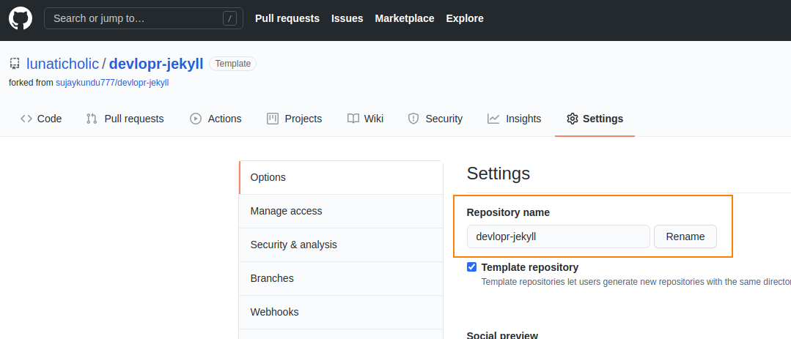Screen dimensions: 791x339
Task: Open Manage access in the settings sidebar
Action: (x=341, y=211)
